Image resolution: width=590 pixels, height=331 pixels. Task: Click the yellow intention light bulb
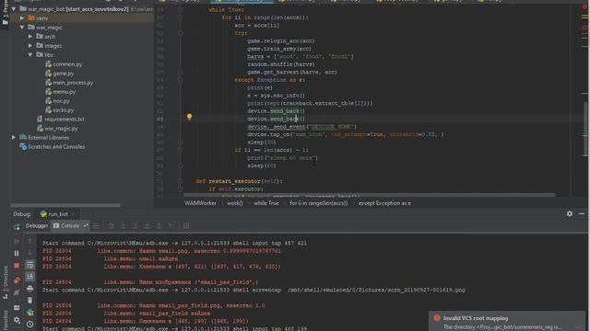click(x=189, y=117)
